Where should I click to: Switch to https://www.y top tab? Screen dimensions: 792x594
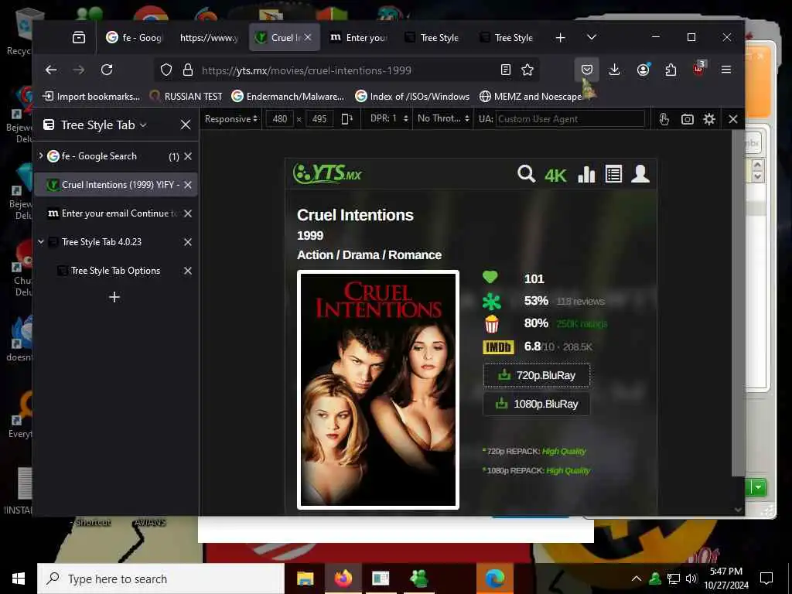pos(209,37)
